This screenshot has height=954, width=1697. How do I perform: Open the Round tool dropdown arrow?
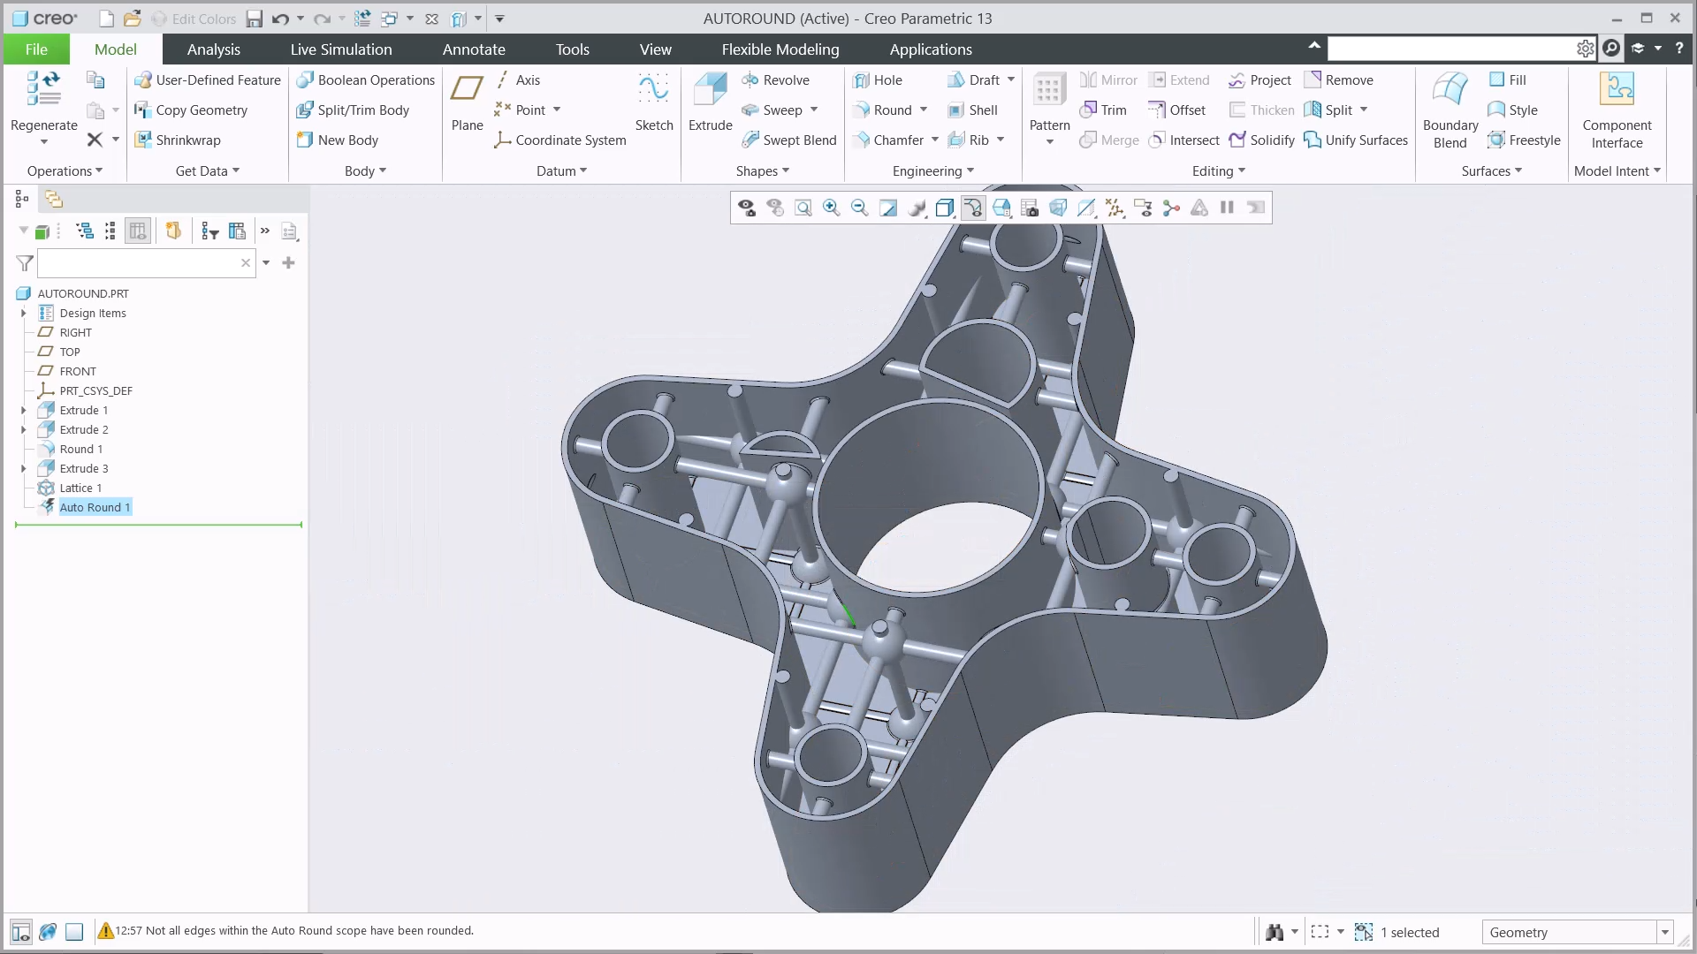924,110
